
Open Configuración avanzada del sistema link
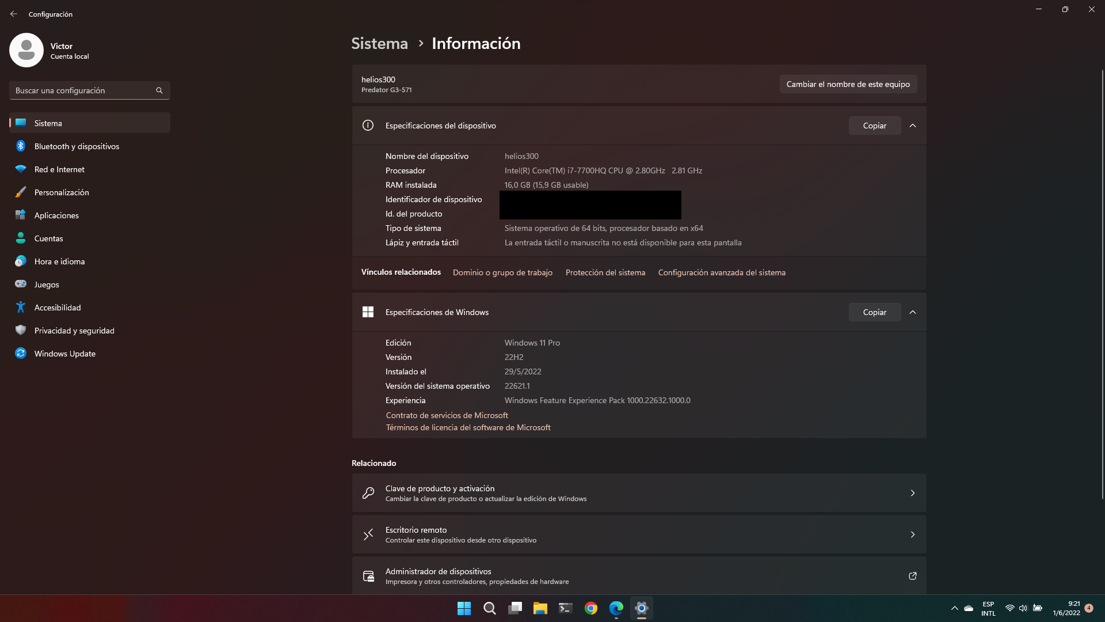pyautogui.click(x=722, y=272)
